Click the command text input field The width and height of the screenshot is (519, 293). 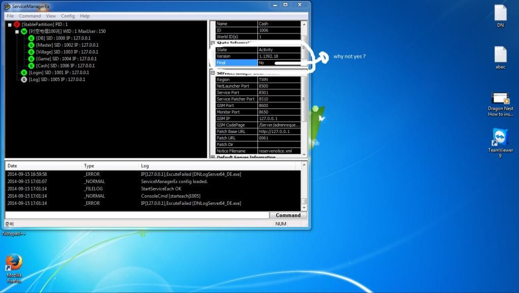coord(137,215)
